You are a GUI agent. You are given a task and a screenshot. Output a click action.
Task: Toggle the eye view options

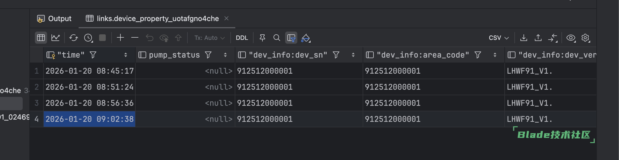[571, 38]
